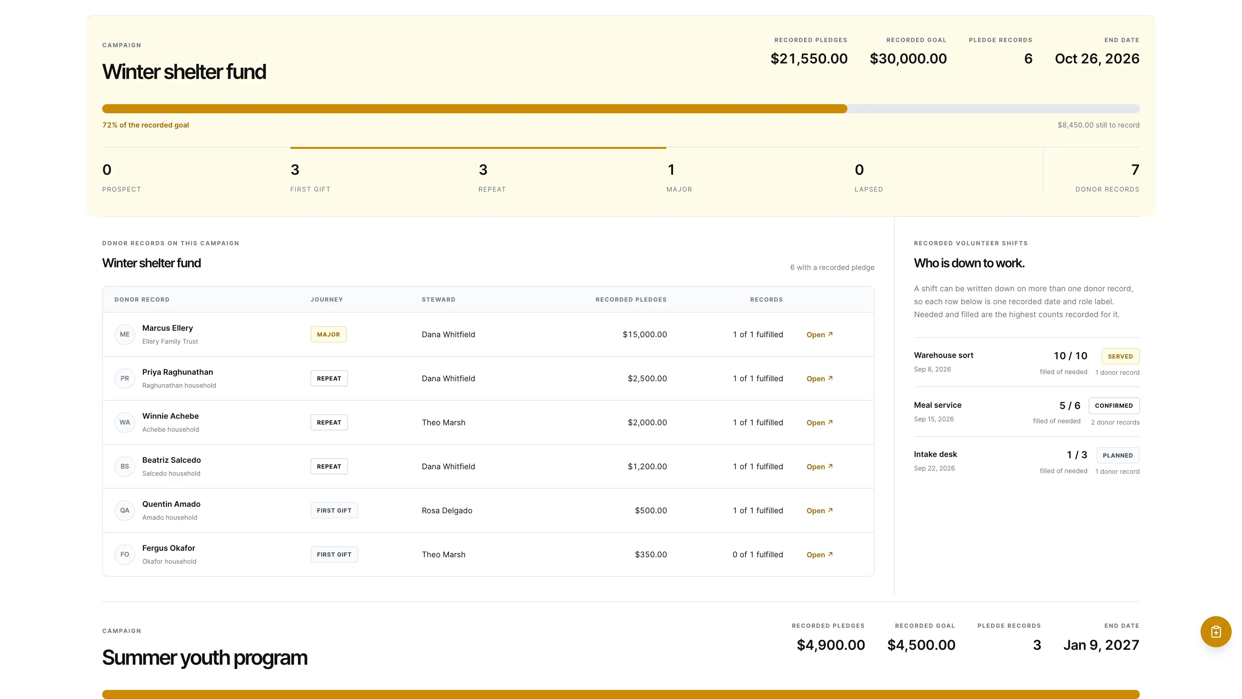1242x699 pixels.
Task: Click the $21,550.00 recorded pledges value
Action: pos(809,58)
